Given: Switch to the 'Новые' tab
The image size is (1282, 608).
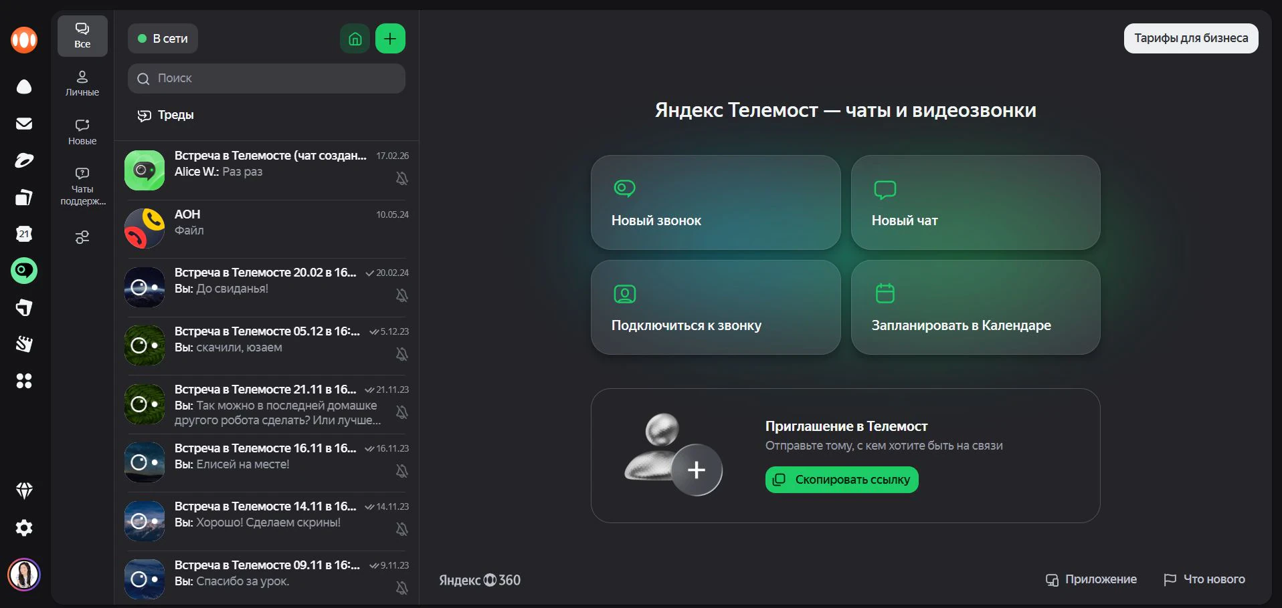Looking at the screenshot, I should (x=82, y=132).
